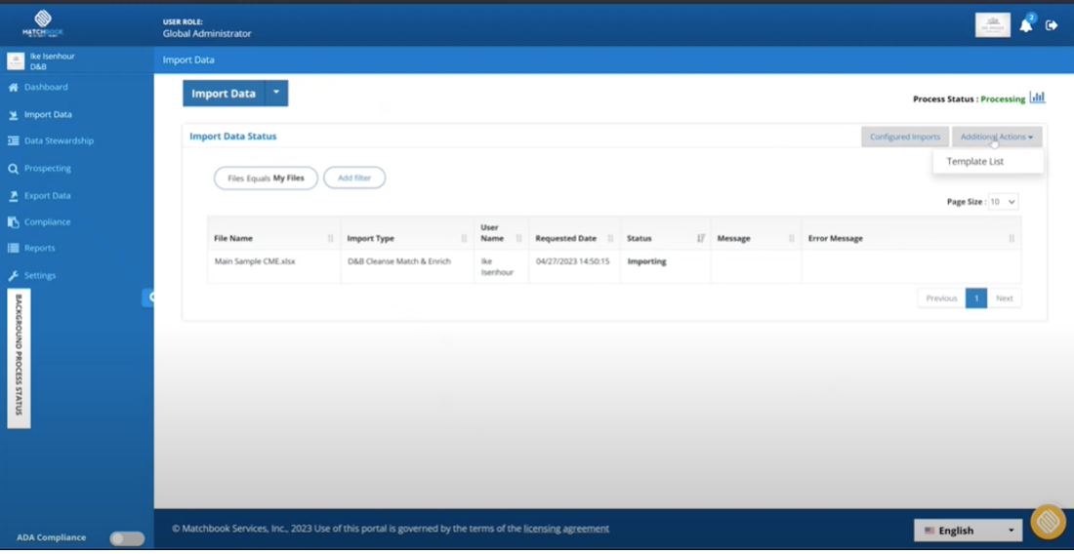Screen dimensions: 1074x554
Task: Click the Import Type column sort handle
Action: click(x=464, y=239)
